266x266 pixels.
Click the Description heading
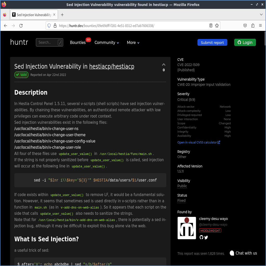[31, 93]
